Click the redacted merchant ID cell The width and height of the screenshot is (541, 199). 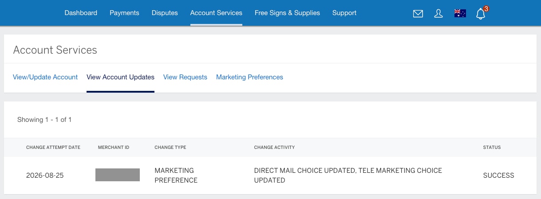click(118, 175)
